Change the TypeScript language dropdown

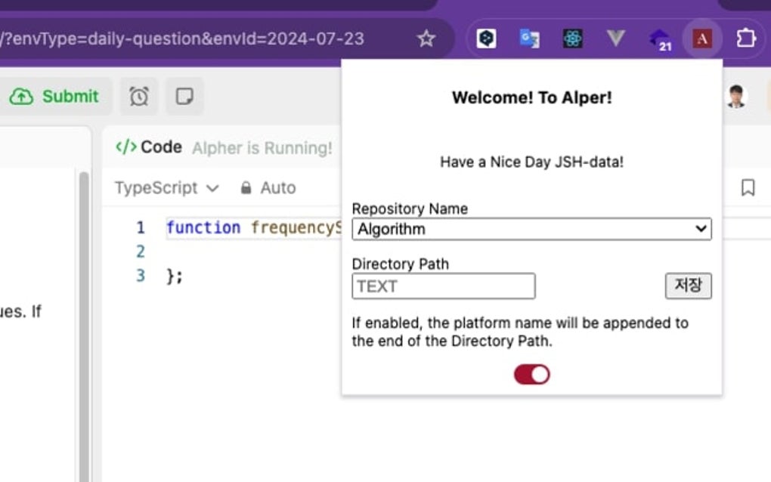coord(167,187)
